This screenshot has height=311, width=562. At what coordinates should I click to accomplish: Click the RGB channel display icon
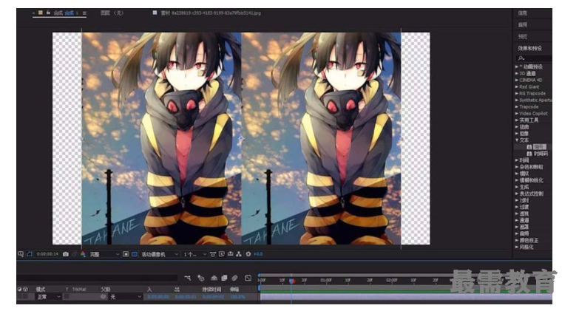pyautogui.click(x=83, y=254)
